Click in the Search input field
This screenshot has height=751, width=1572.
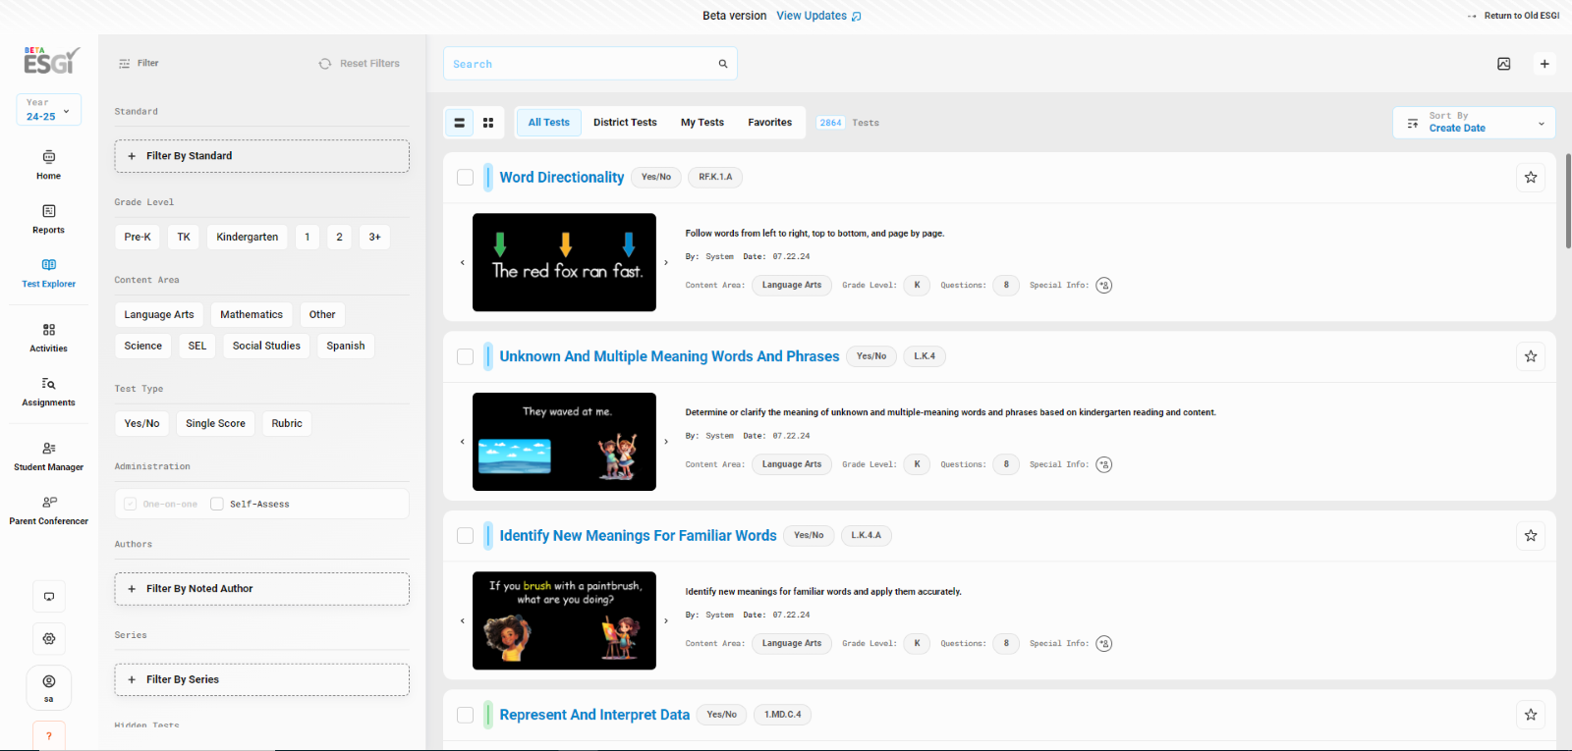[x=589, y=64]
